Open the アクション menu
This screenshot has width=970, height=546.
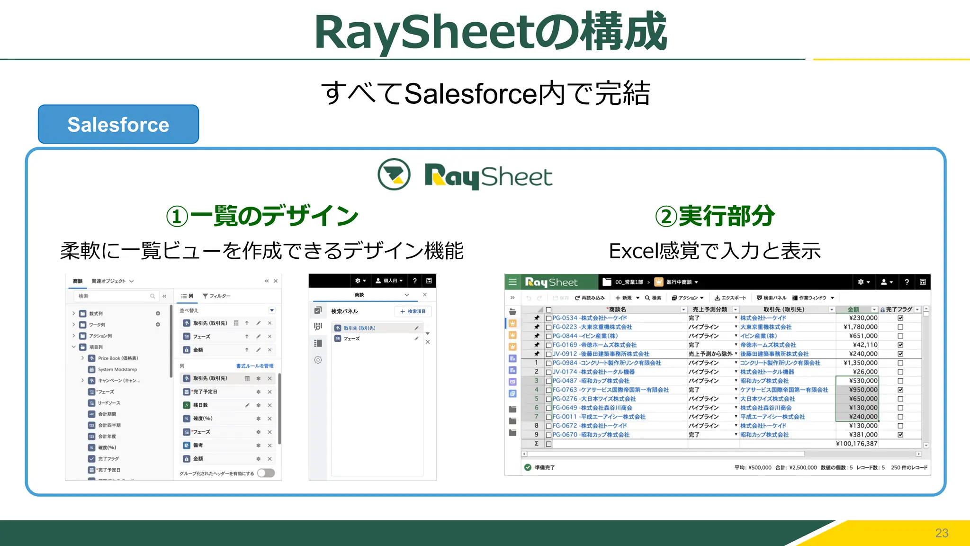coord(688,298)
